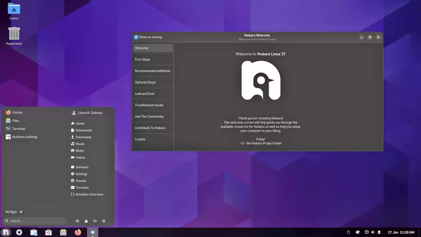Uncheck Show on startup checkbox
The width and height of the screenshot is (421, 237).
tap(136, 37)
